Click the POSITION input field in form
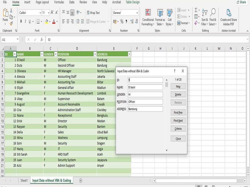Viewport: 250px width, 187px height. point(145,102)
